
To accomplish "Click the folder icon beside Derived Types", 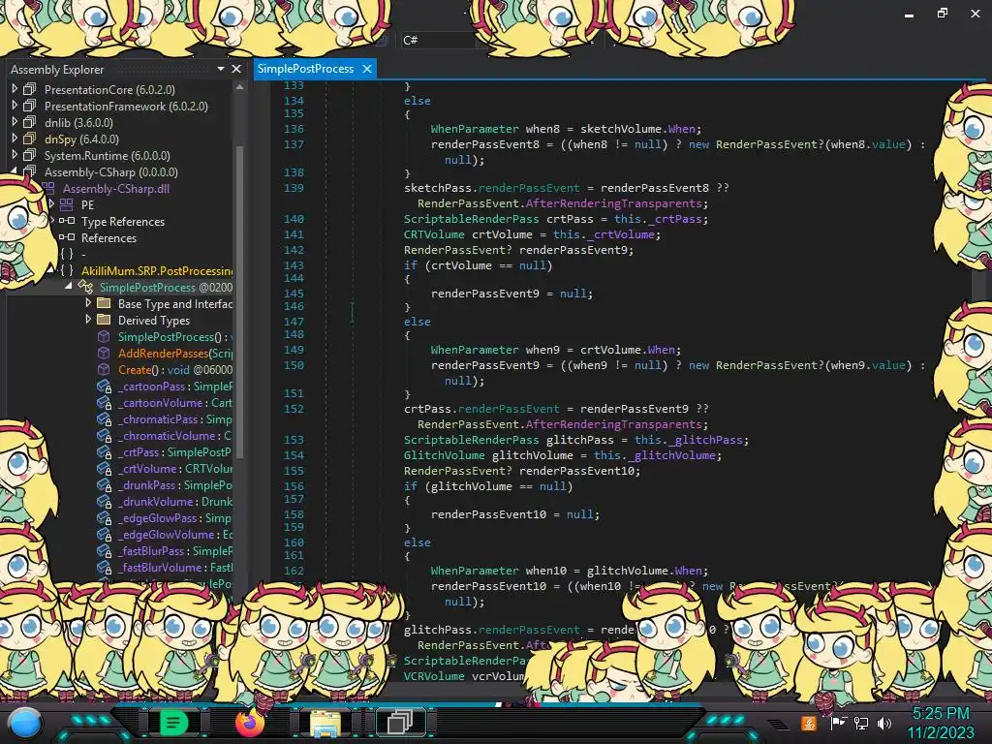I will point(104,320).
